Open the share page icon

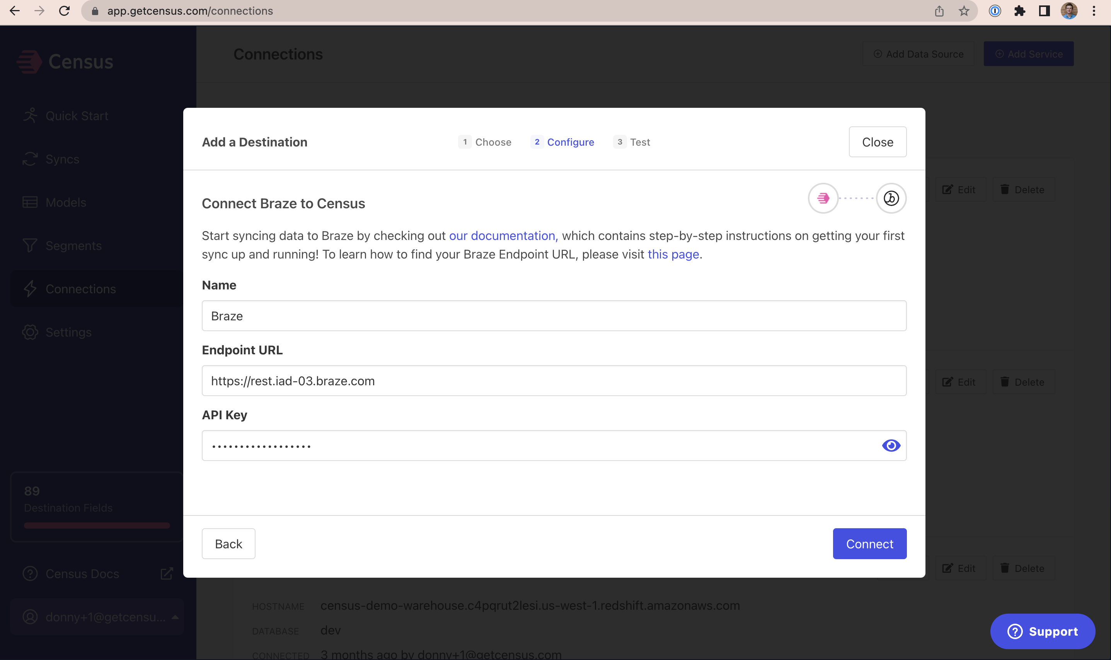point(939,11)
